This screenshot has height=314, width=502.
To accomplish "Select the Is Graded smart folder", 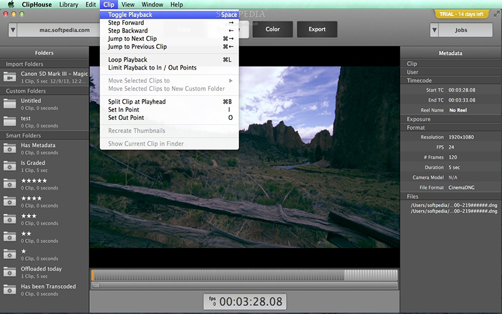I will click(45, 166).
